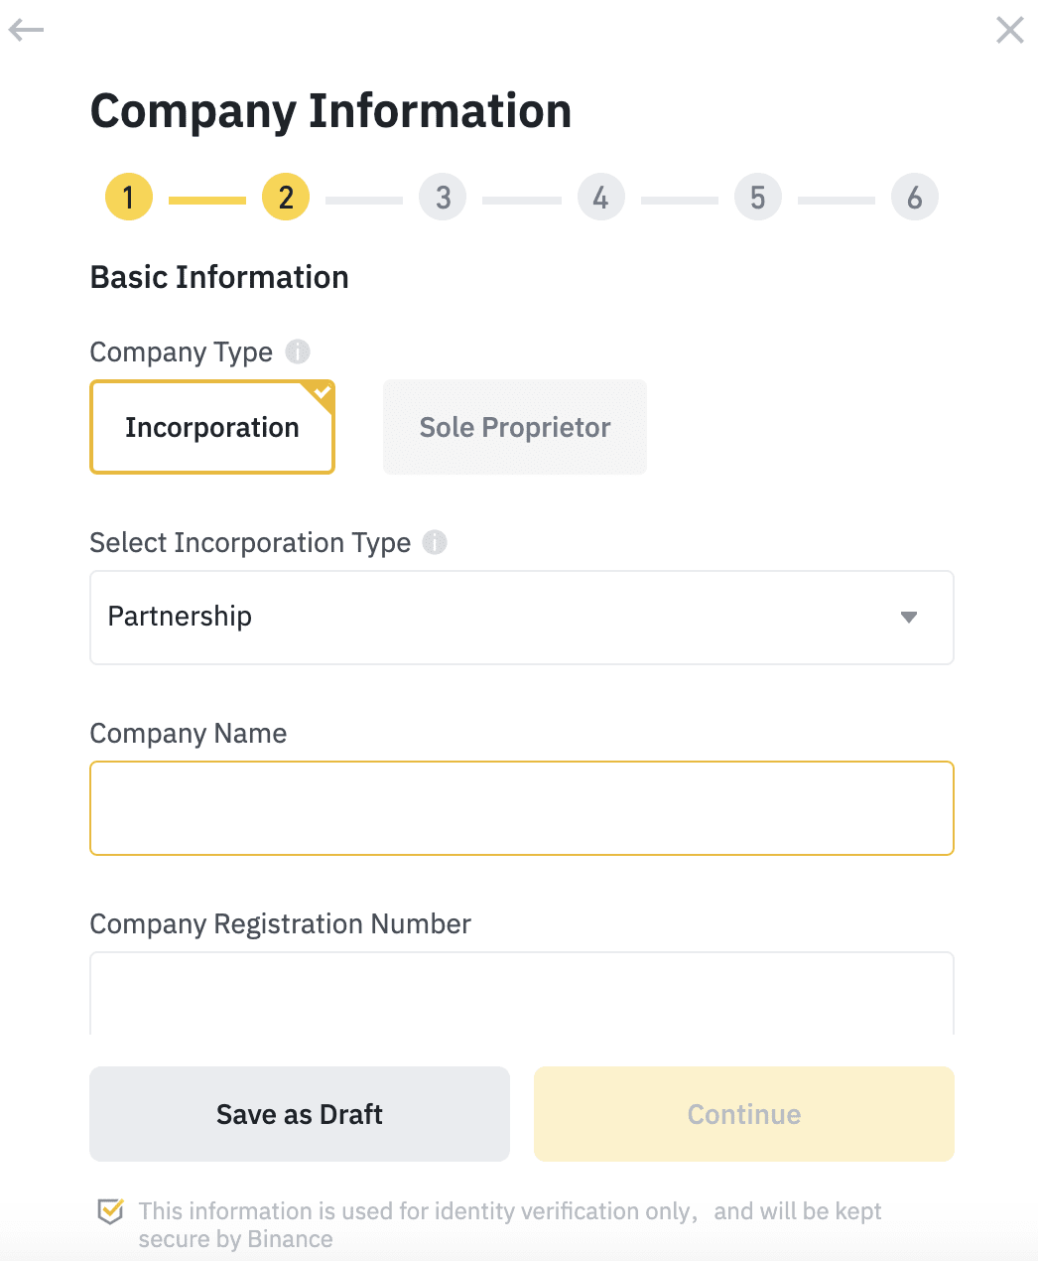Jump to step 1 in the progress indicator
Viewport: 1038px width, 1261px height.
(129, 197)
